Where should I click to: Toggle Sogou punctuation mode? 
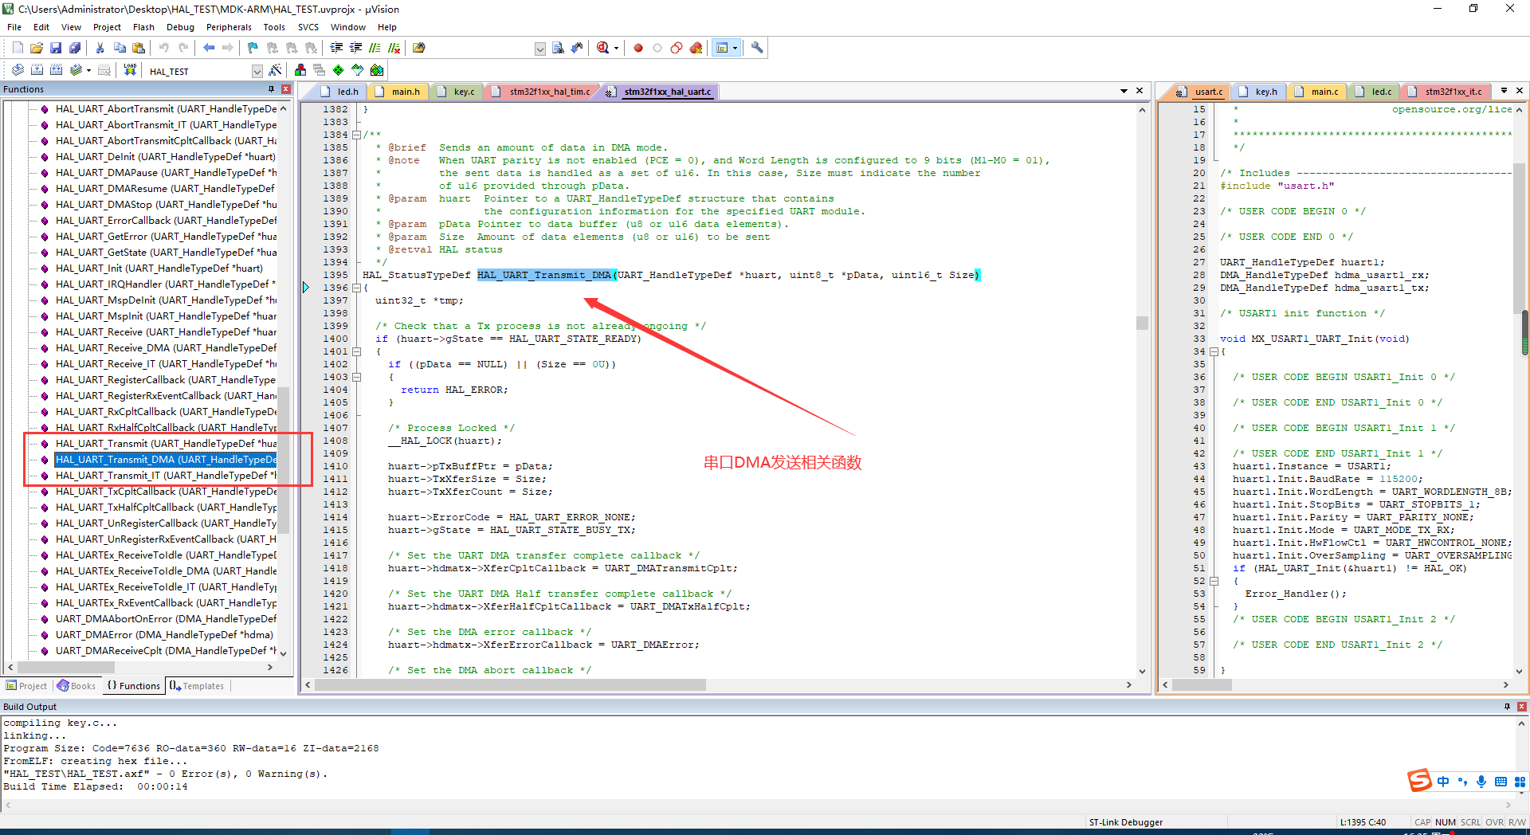click(1462, 781)
